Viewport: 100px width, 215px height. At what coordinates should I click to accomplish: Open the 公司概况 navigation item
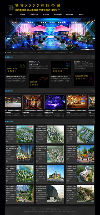point(22,14)
